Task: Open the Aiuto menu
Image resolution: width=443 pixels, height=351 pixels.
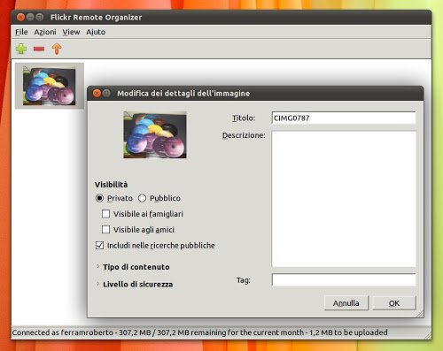Action: [96, 32]
